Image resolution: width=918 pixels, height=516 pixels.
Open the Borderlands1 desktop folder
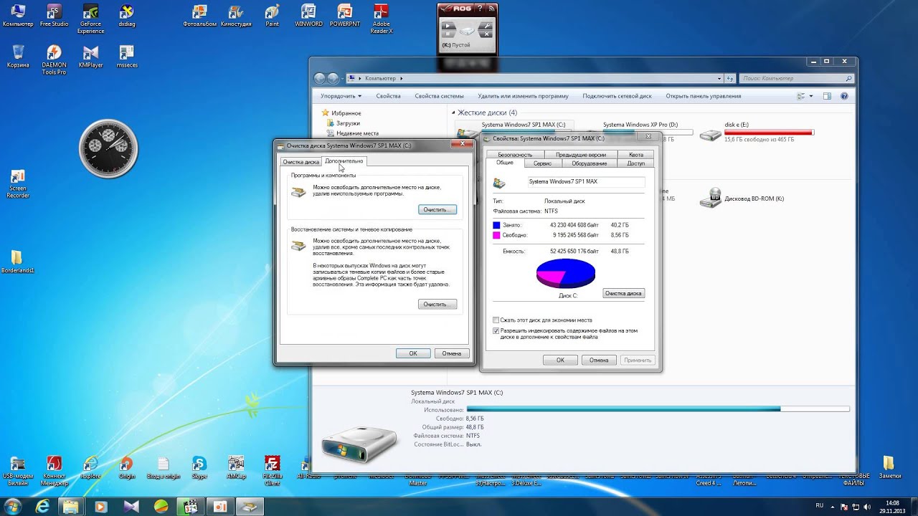17,262
